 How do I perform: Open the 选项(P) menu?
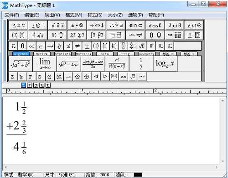tap(135, 15)
